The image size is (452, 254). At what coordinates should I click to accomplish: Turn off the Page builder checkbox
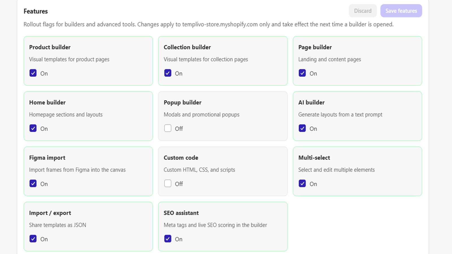(302, 73)
